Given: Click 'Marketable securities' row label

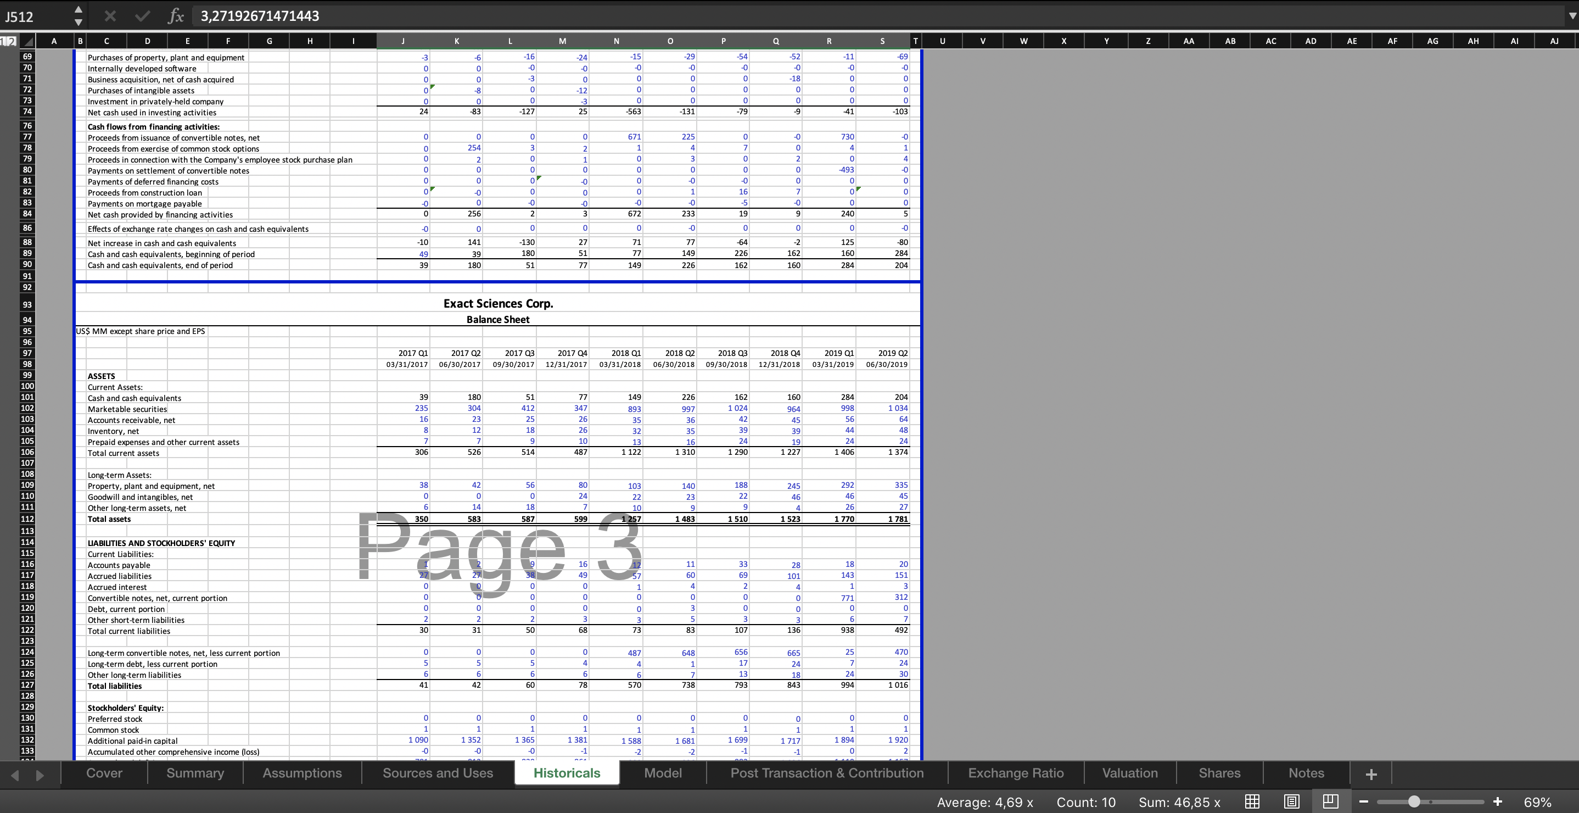Looking at the screenshot, I should pos(127,409).
